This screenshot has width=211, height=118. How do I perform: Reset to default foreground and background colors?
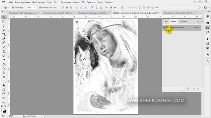click(2, 106)
